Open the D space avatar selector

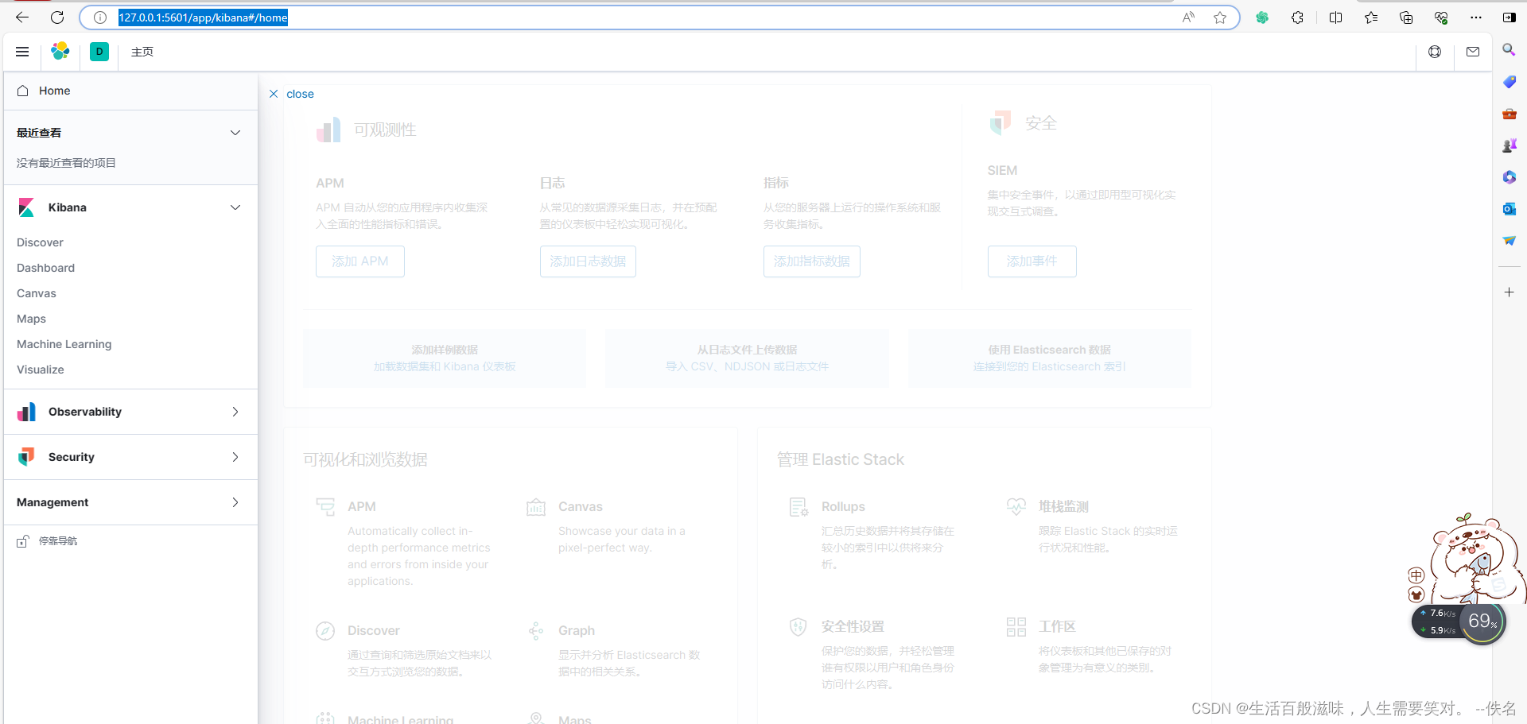point(99,52)
